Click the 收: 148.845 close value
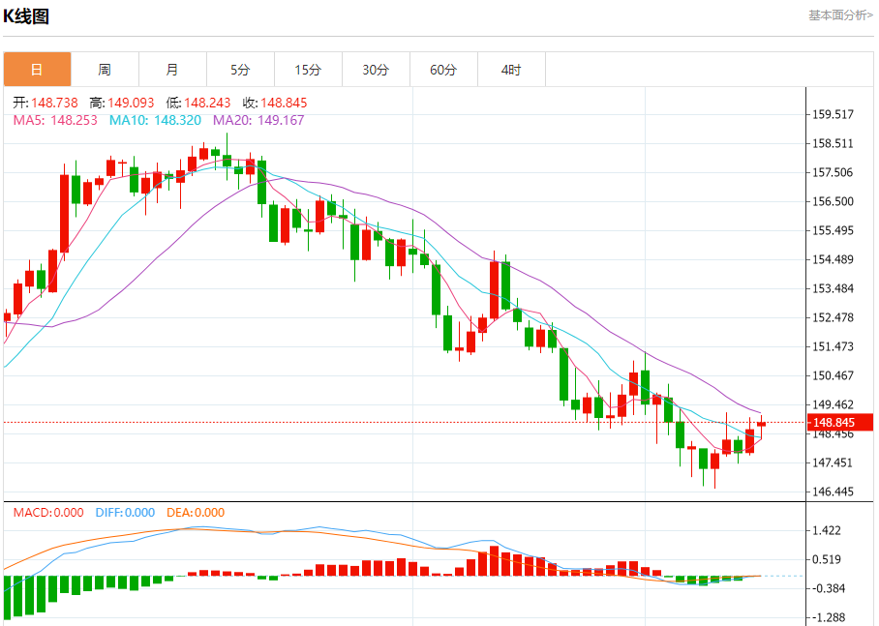Viewport: 879px width, 626px height. point(275,103)
